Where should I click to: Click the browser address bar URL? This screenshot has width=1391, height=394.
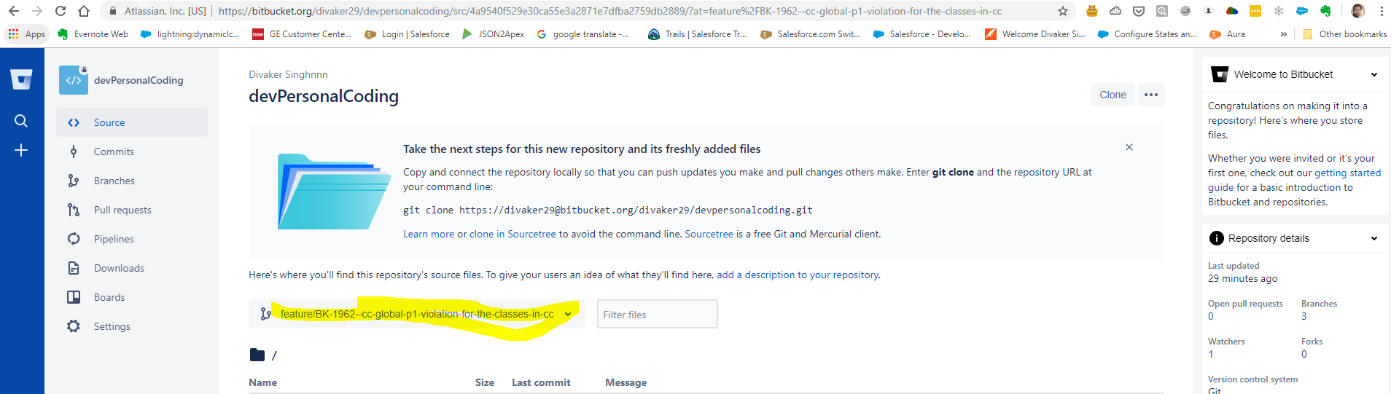point(610,11)
